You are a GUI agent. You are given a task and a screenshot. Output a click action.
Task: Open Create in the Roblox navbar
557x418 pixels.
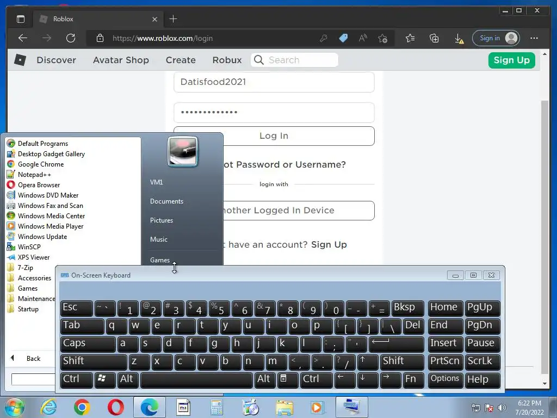pos(181,60)
